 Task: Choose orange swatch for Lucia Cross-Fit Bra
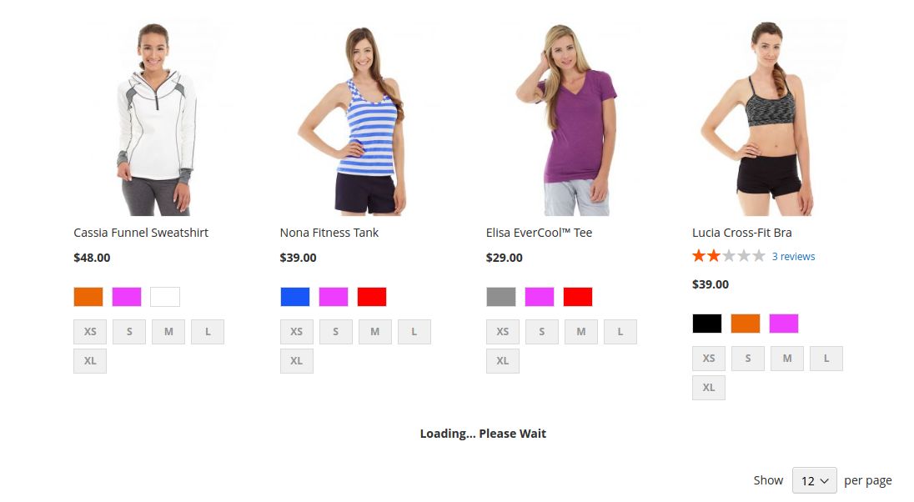(746, 324)
